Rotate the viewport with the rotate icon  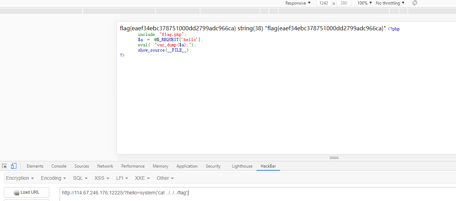pyautogui.click(x=415, y=3)
